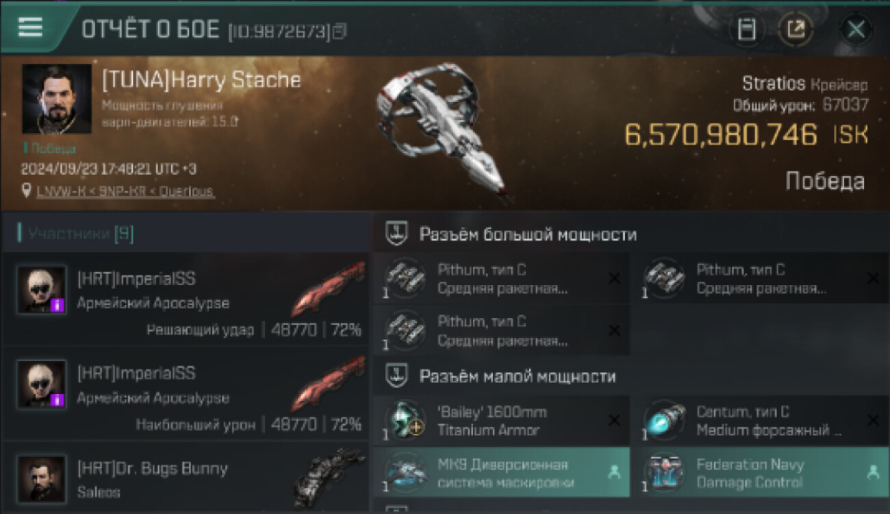Screen dimensions: 890x514
Task: Open Harry Stache's pilot portrait
Action: point(57,99)
